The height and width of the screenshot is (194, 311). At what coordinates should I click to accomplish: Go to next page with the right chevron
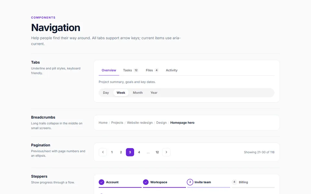[x=166, y=152]
